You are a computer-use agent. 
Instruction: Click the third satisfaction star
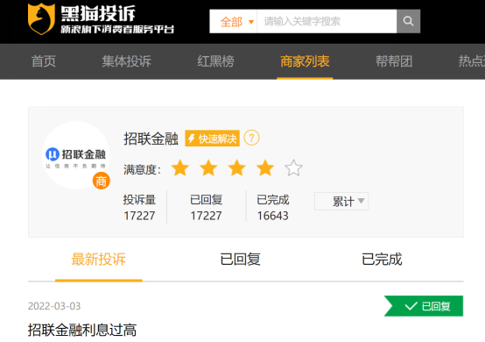[x=237, y=167]
